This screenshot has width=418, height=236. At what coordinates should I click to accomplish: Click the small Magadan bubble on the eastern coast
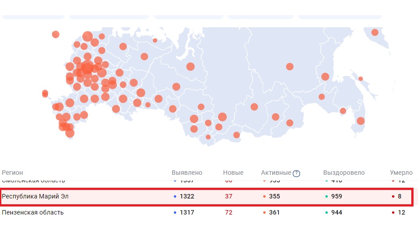[360, 79]
